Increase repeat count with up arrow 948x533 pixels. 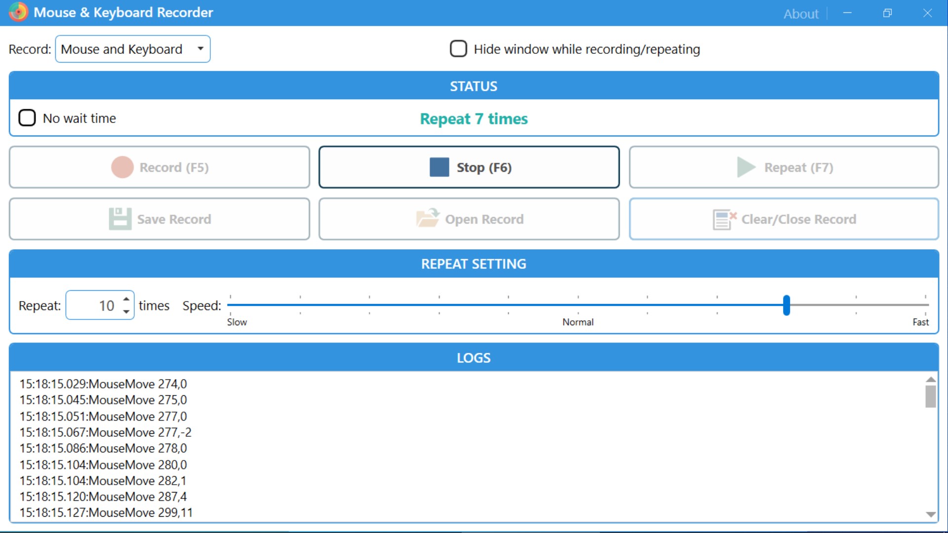coord(126,299)
